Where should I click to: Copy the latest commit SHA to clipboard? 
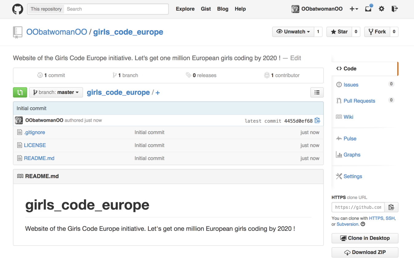pyautogui.click(x=317, y=121)
